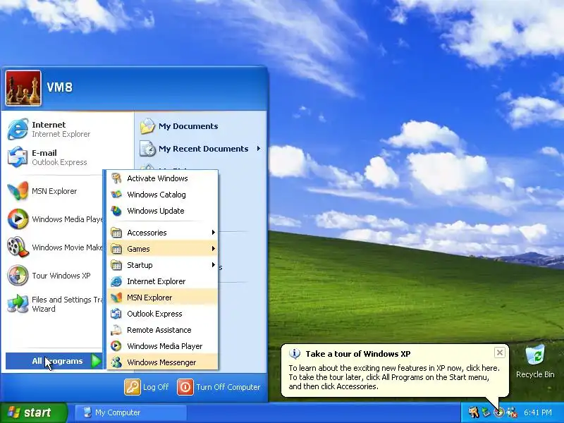Viewport: 564px width, 423px height.
Task: Click the Windows Catalog icon
Action: tap(116, 195)
